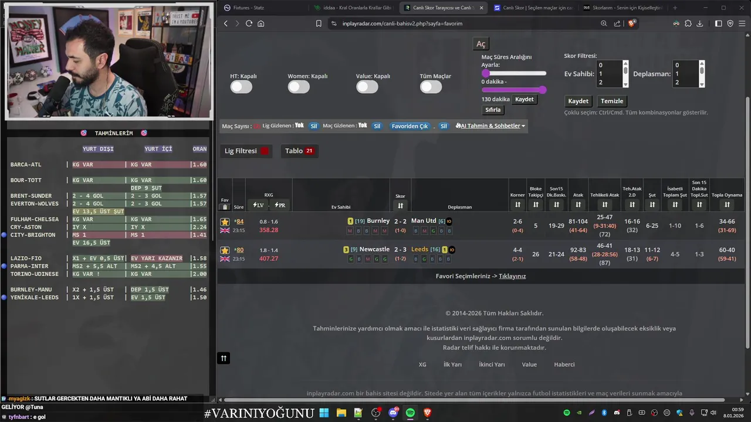This screenshot has height=422, width=751.
Task: Toggle the Value: Kapalı switch
Action: (367, 87)
